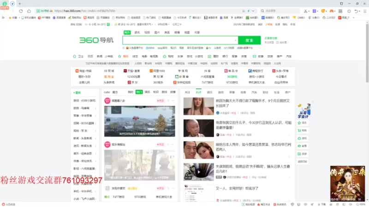Screen dimensions: 369x207
Task: Click the 360 browser logo icon
Action: point(5,4)
